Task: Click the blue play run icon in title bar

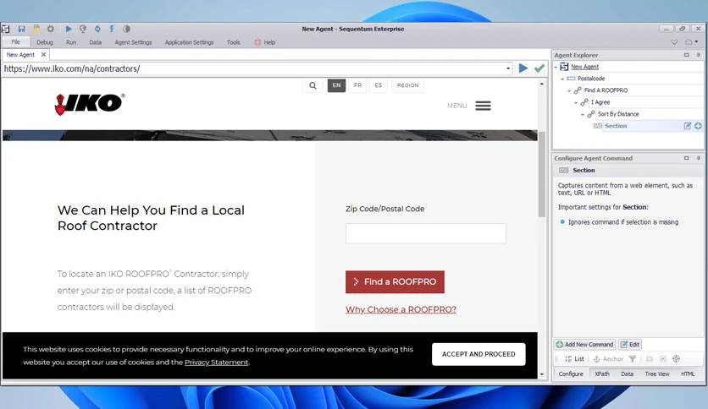Action: tap(69, 29)
